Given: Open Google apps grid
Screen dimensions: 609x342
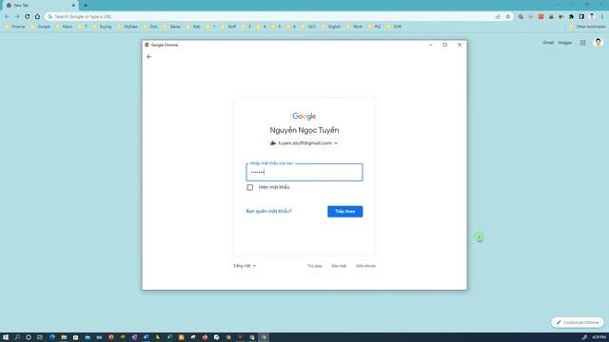Looking at the screenshot, I should tap(583, 43).
